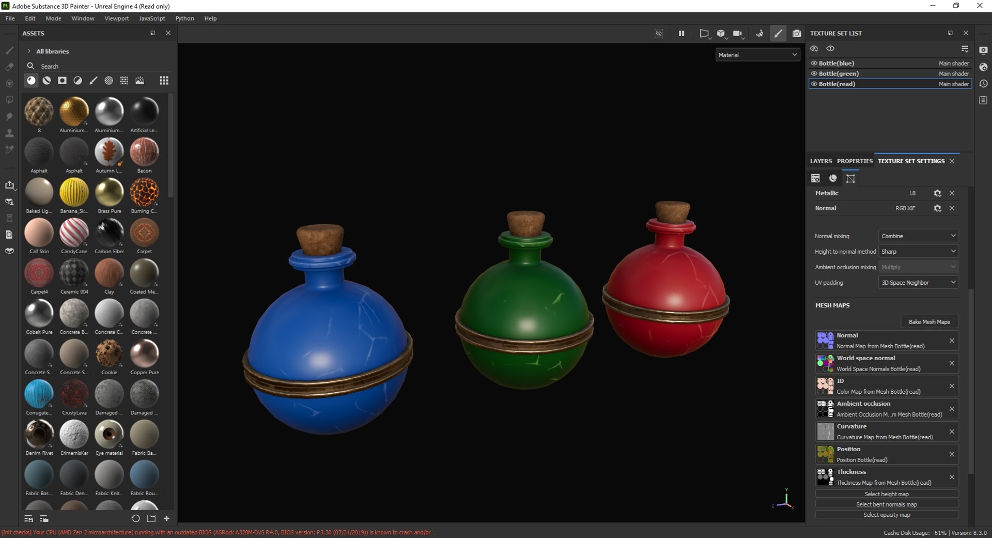992x538 pixels.
Task: Select the Projection tool in left toolbar
Action: tap(9, 83)
